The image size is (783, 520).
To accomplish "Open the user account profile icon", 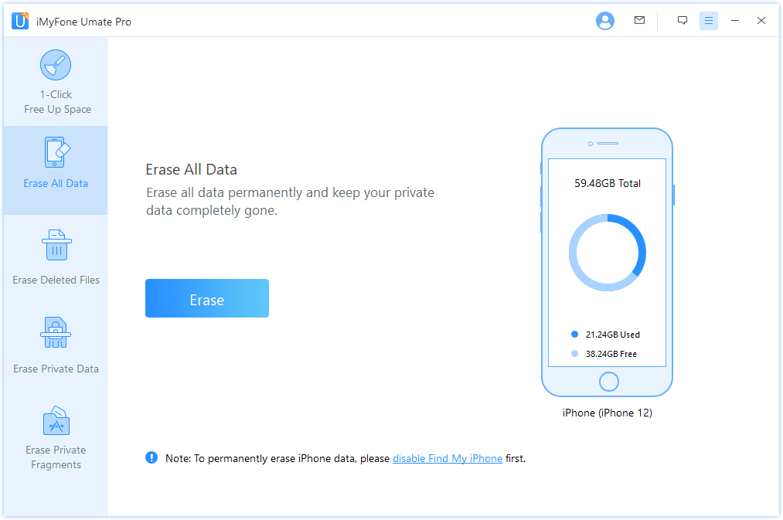I will tap(604, 21).
